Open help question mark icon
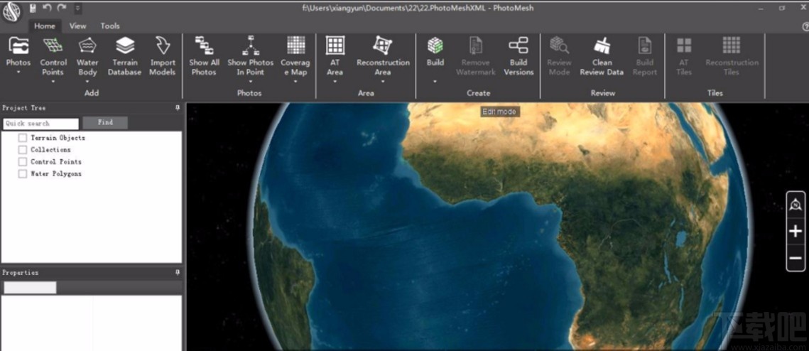The image size is (809, 351). [805, 26]
